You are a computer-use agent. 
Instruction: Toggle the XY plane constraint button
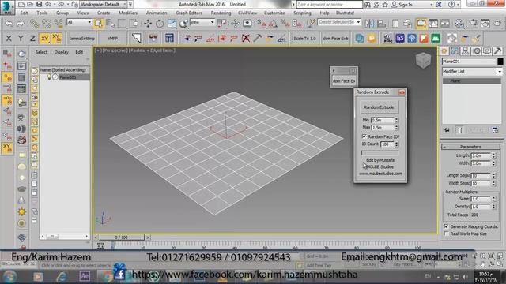44,39
